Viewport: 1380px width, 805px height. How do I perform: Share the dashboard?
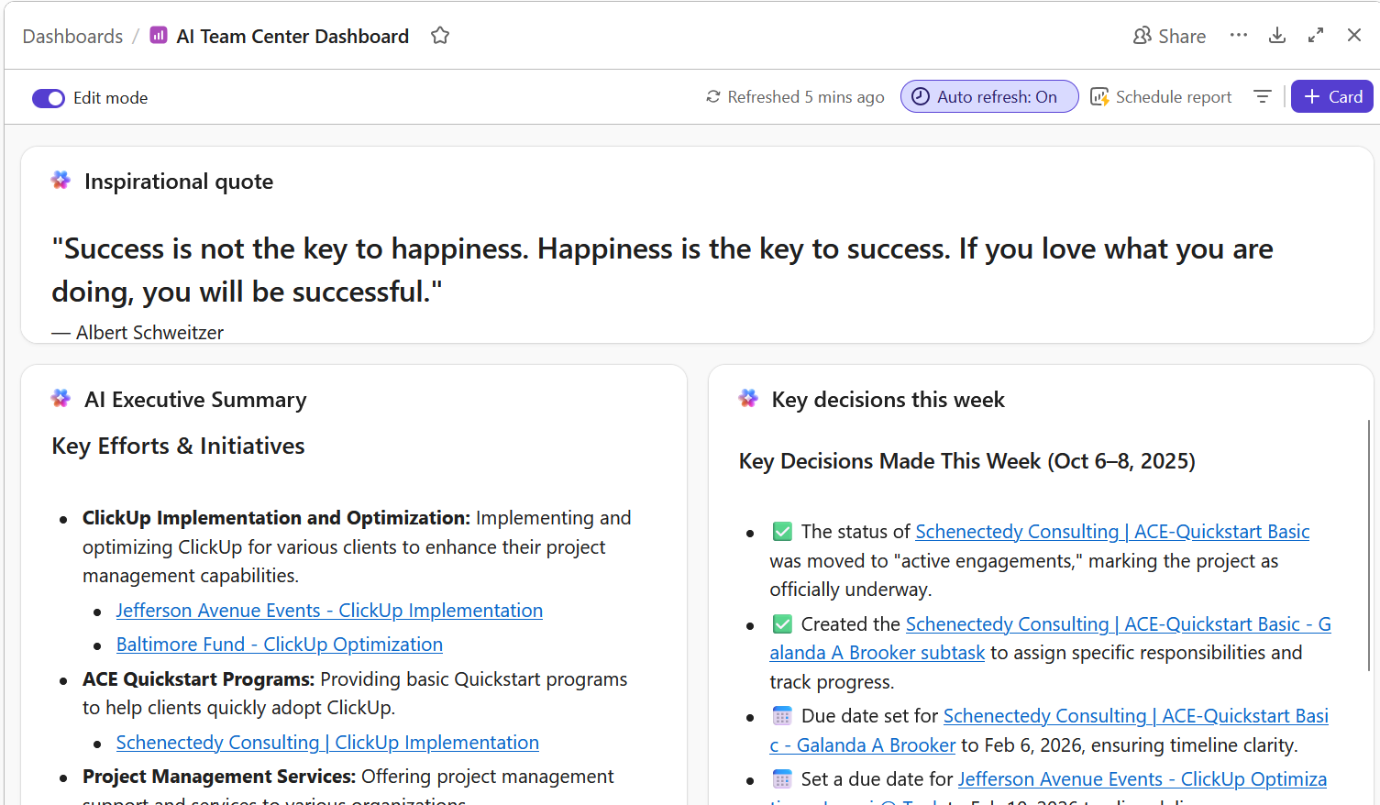coord(1169,36)
